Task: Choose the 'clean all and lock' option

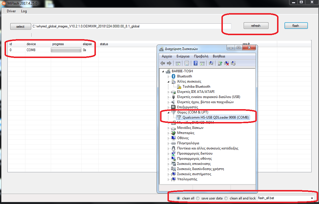Action: [226, 198]
